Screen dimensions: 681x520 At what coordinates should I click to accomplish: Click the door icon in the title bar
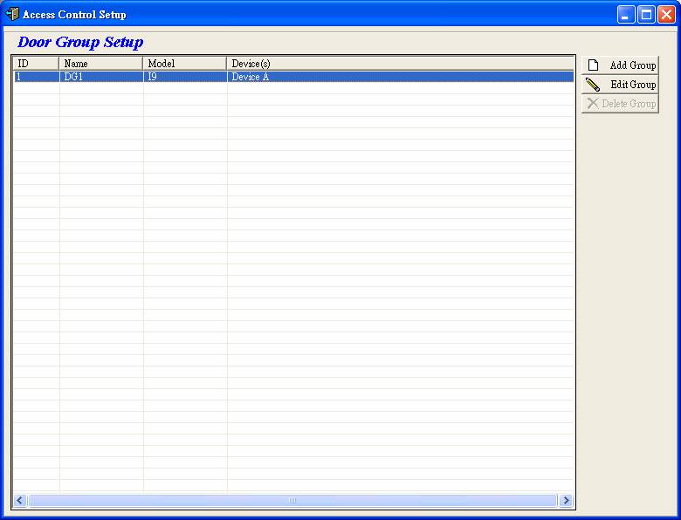(x=12, y=14)
